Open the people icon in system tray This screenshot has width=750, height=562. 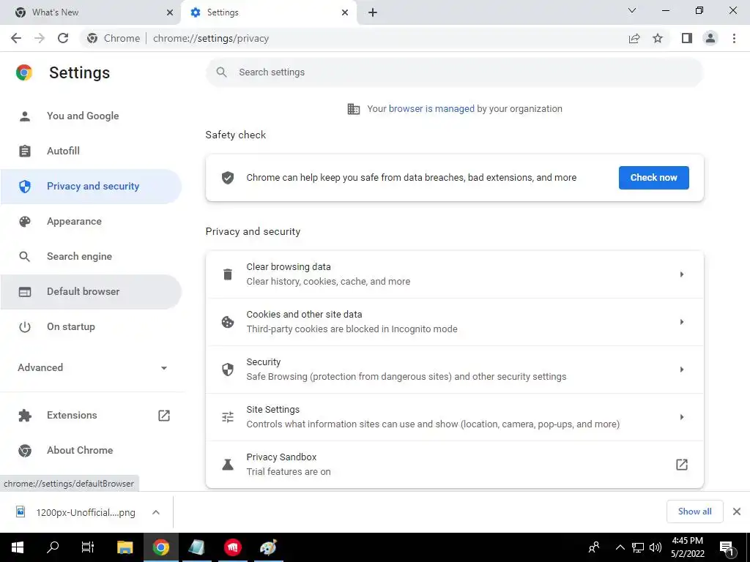click(594, 547)
